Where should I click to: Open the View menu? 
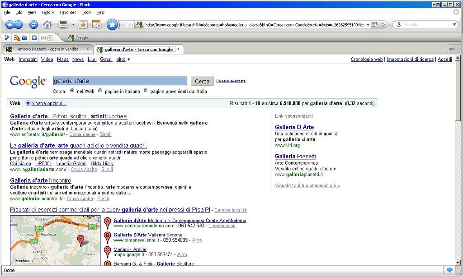[32, 12]
